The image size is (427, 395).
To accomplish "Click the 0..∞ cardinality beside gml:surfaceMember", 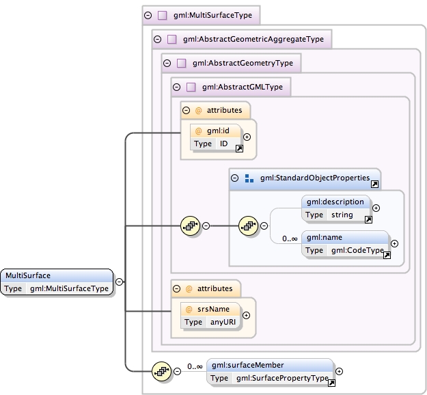I will click(195, 367).
